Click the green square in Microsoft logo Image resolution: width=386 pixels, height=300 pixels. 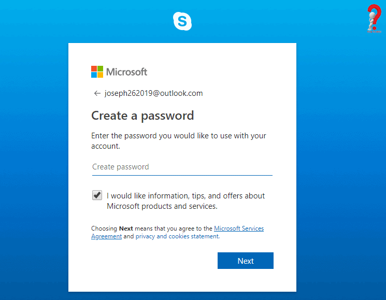click(x=100, y=68)
